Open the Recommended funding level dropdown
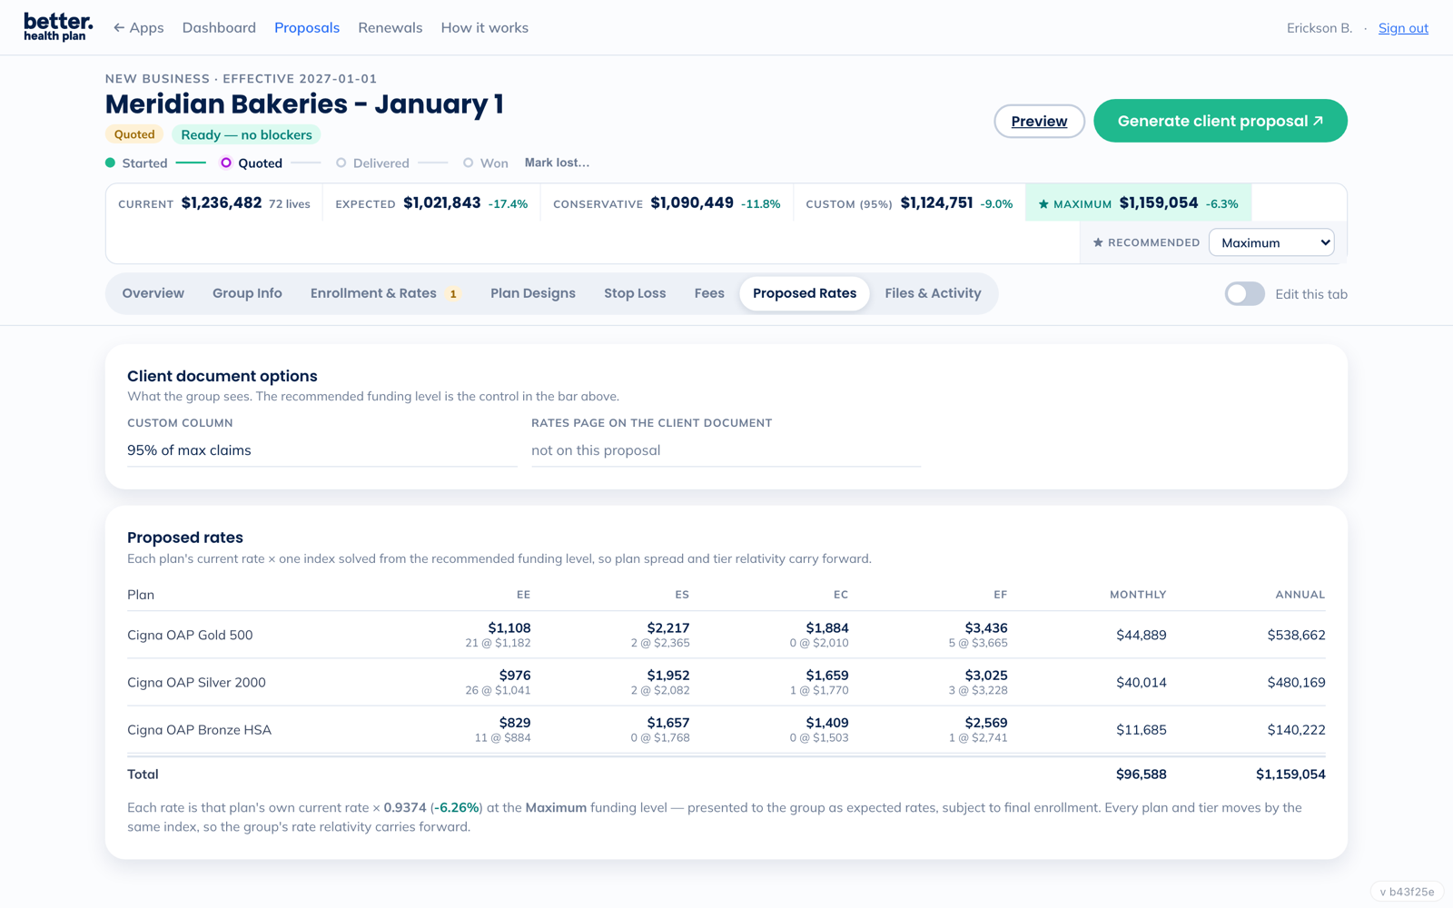1453x908 pixels. click(x=1271, y=242)
